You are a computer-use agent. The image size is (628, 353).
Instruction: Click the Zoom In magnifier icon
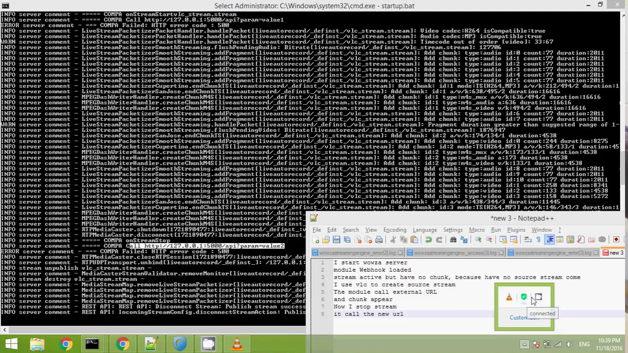pyautogui.click(x=478, y=240)
